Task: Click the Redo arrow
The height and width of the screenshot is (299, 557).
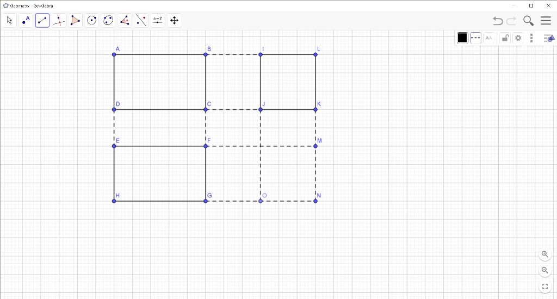Action: (x=511, y=21)
